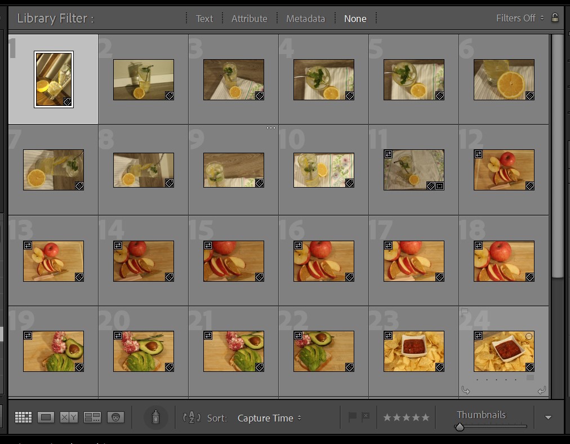Select the Painter spray can tool

click(x=155, y=418)
